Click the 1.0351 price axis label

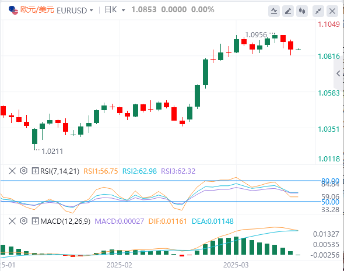click(329, 129)
